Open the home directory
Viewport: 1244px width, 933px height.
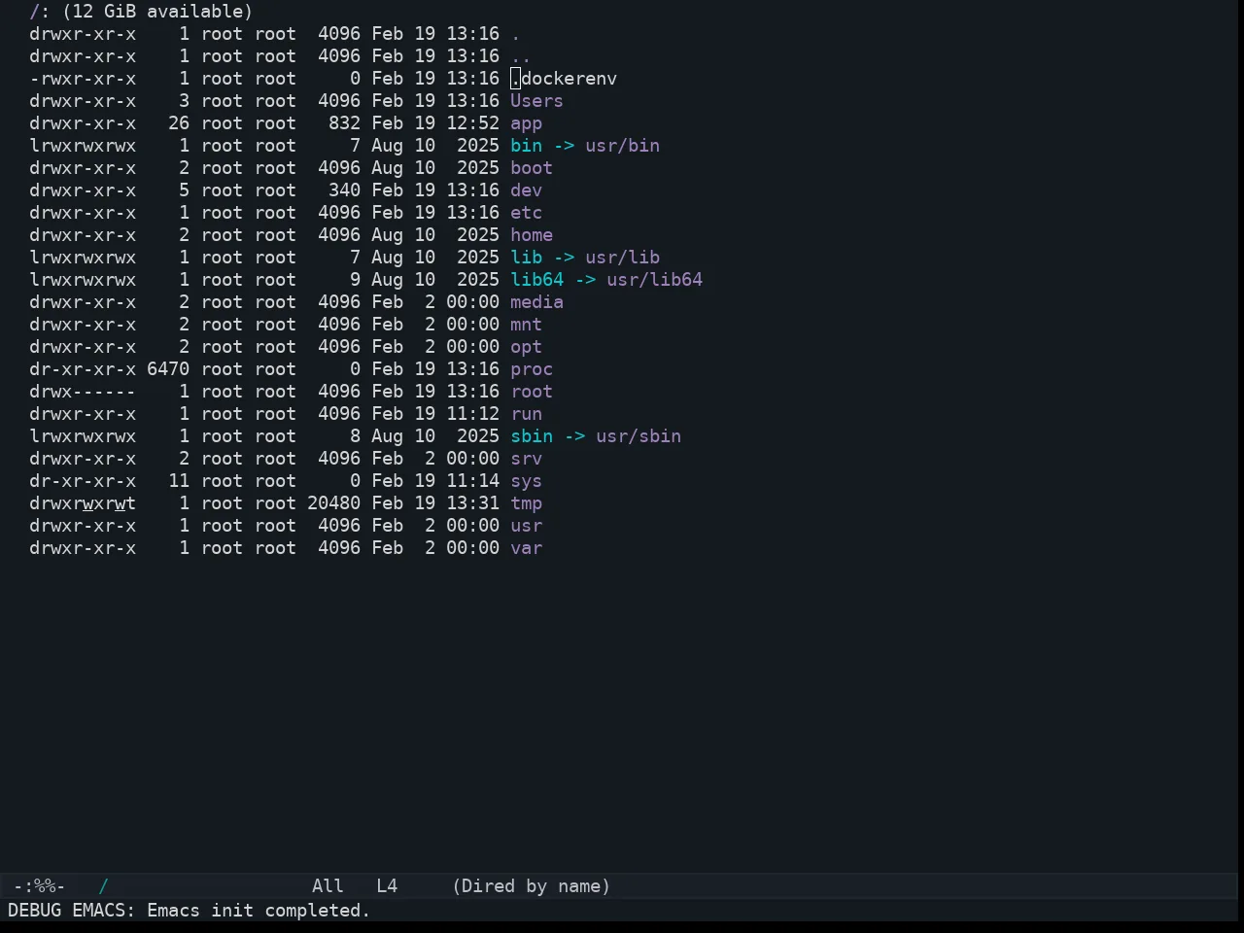click(x=532, y=235)
